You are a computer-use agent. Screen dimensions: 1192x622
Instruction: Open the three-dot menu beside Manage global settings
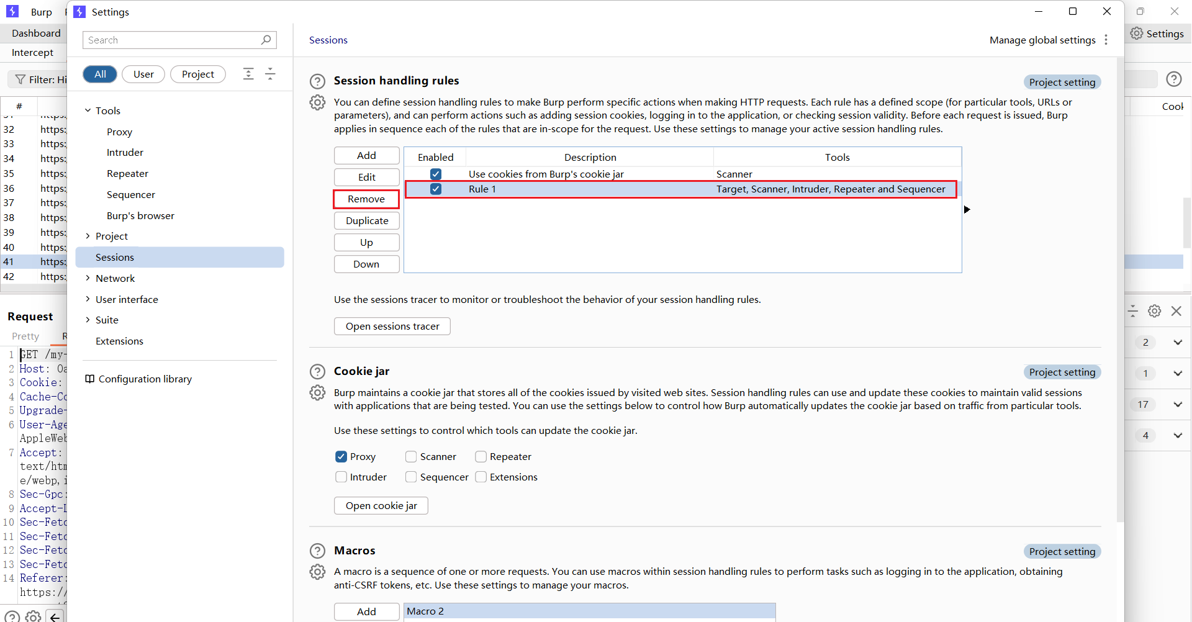(1106, 40)
